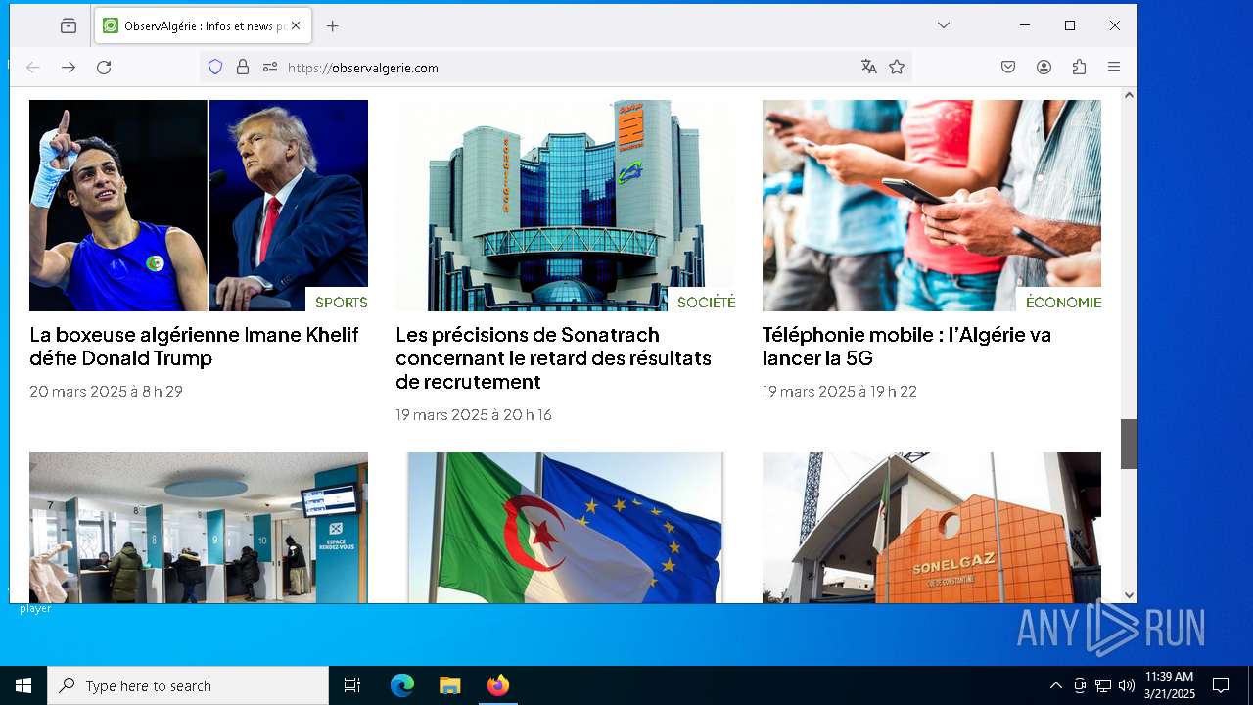
Task: Open Task View on the taskbar
Action: 352,685
